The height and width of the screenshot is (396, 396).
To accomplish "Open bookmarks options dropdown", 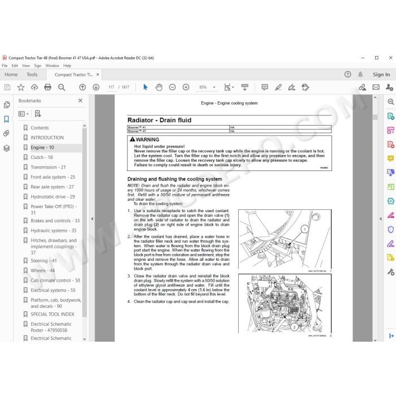I will tap(24, 114).
